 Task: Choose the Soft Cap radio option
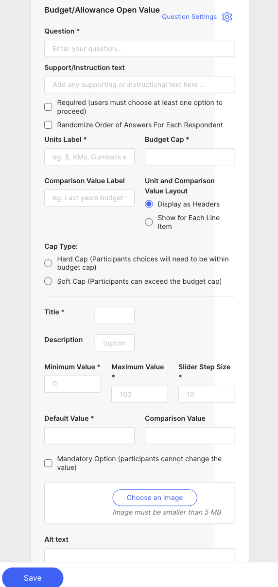(48, 281)
